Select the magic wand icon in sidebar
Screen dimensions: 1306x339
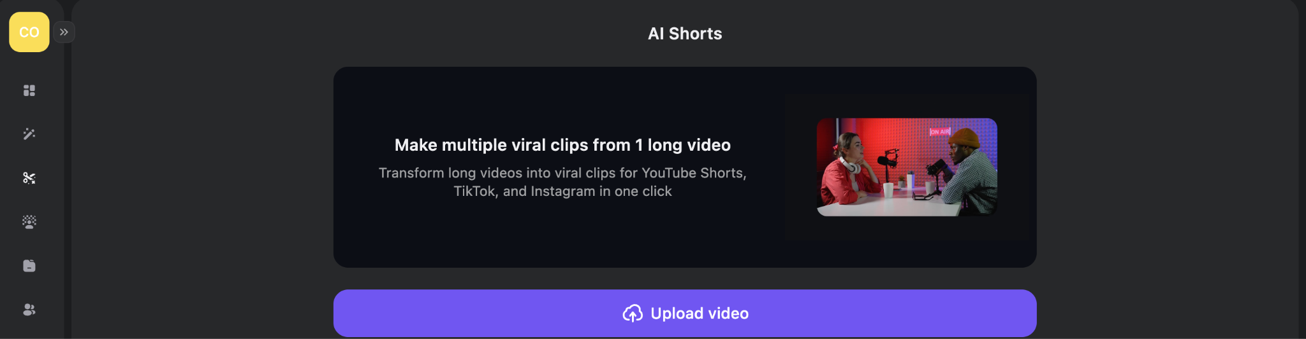click(29, 134)
